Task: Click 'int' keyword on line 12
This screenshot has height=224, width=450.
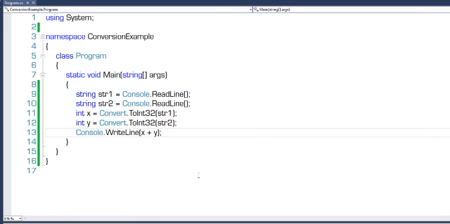Action: point(80,123)
